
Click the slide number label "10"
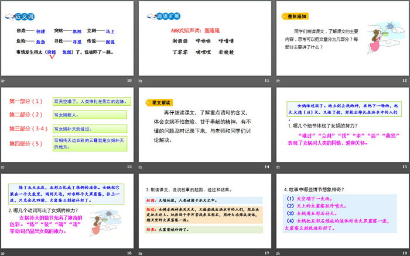[129, 81]
